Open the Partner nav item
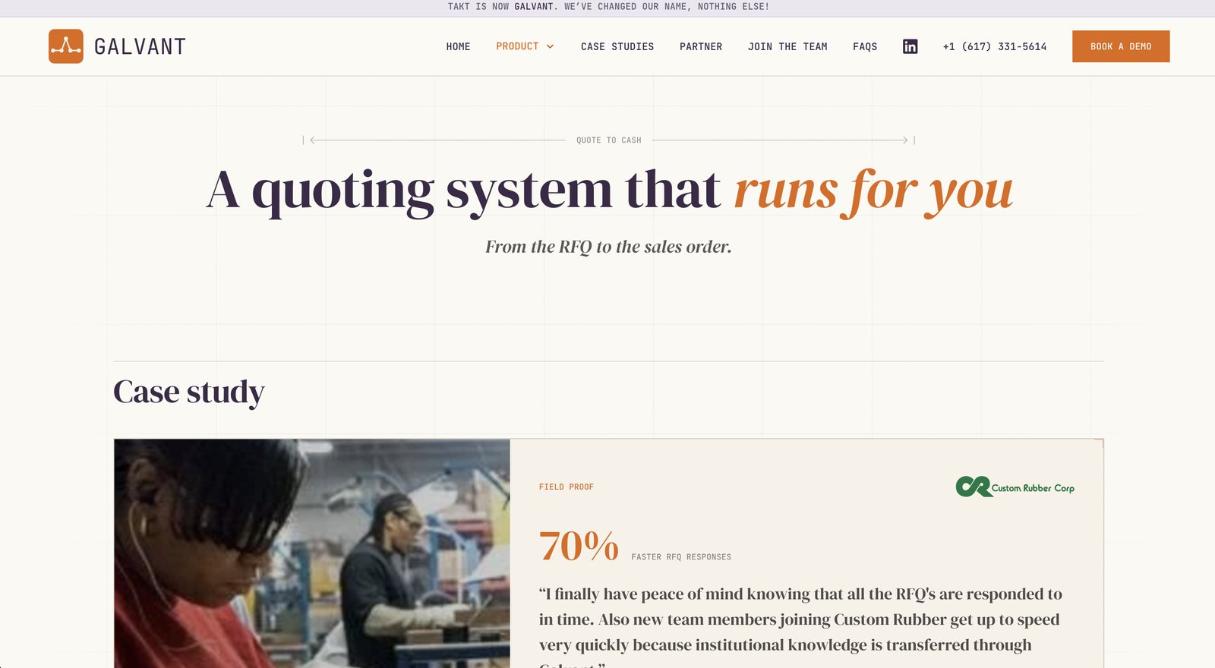This screenshot has width=1215, height=668. pos(701,46)
